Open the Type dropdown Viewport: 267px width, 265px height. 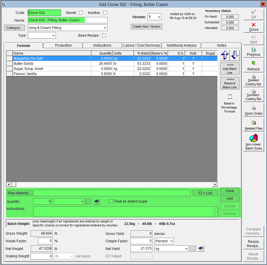[x=53, y=36]
